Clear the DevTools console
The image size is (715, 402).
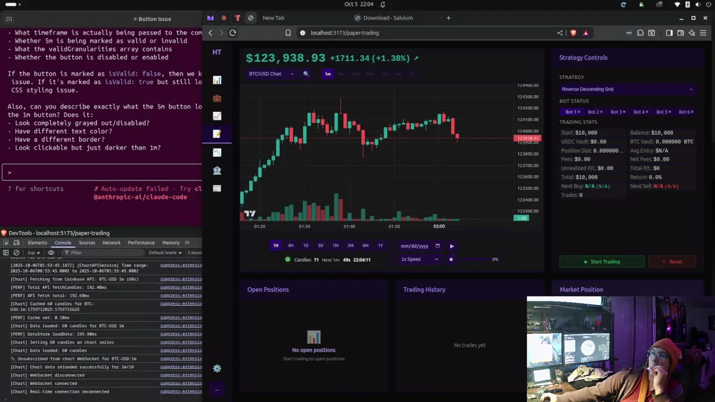(x=16, y=252)
